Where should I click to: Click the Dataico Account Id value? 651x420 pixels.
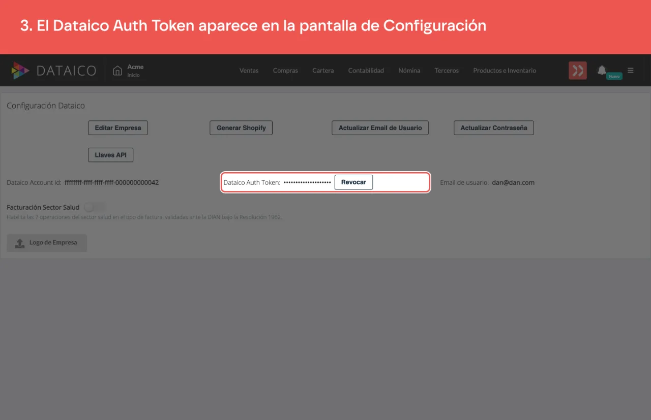112,182
